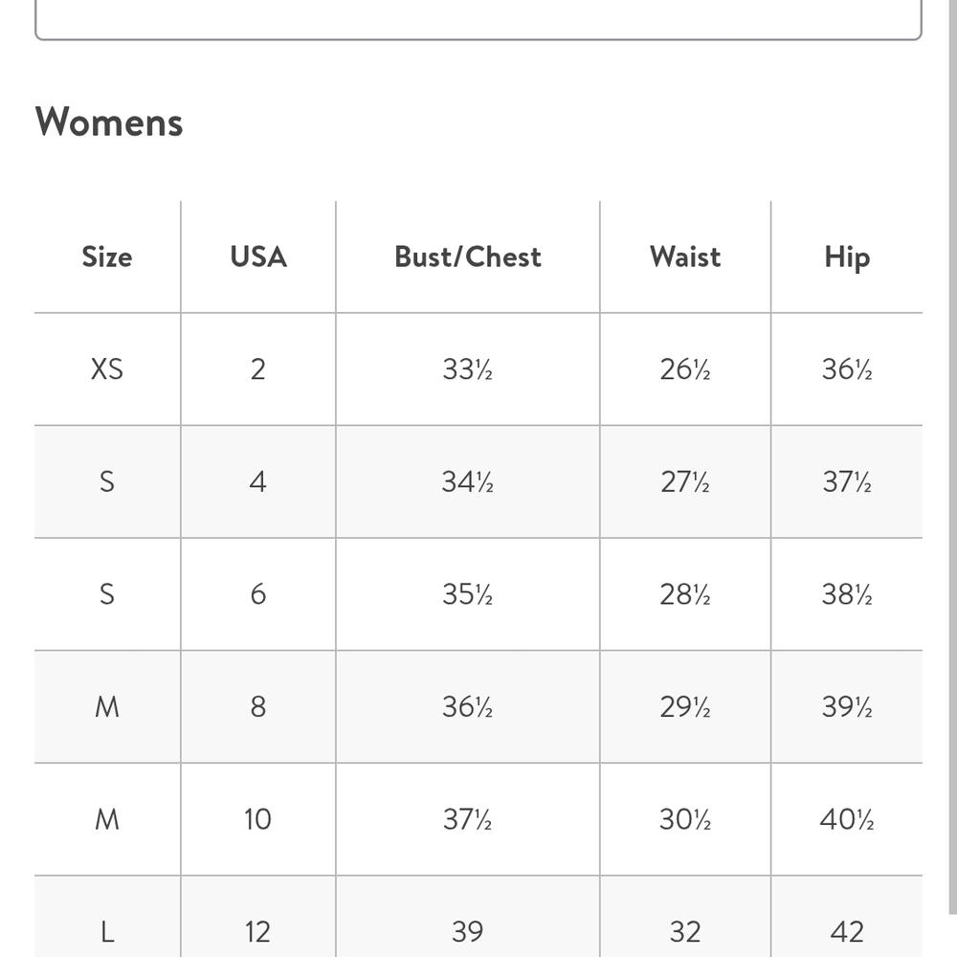The width and height of the screenshot is (957, 957).
Task: Select the USA column header
Action: click(258, 256)
